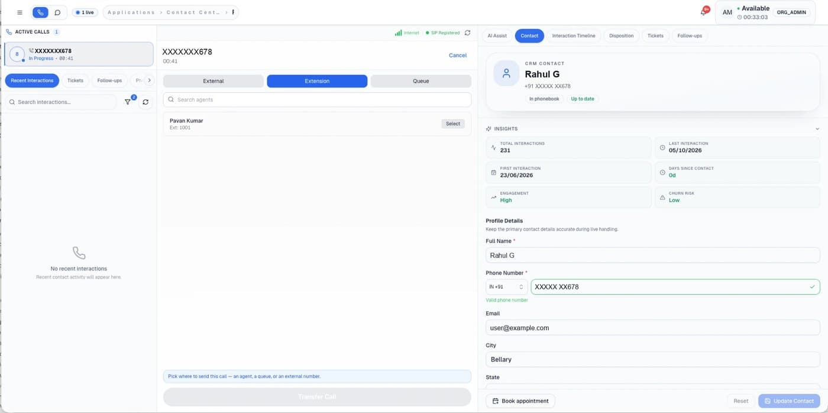828x413 pixels.
Task: Open the right-panel Tickets tab
Action: 655,36
